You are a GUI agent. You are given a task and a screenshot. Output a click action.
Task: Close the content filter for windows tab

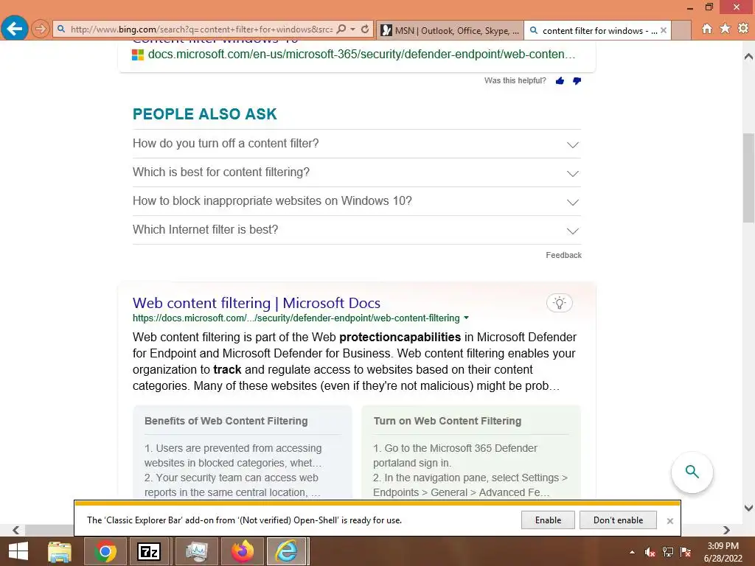(x=664, y=30)
